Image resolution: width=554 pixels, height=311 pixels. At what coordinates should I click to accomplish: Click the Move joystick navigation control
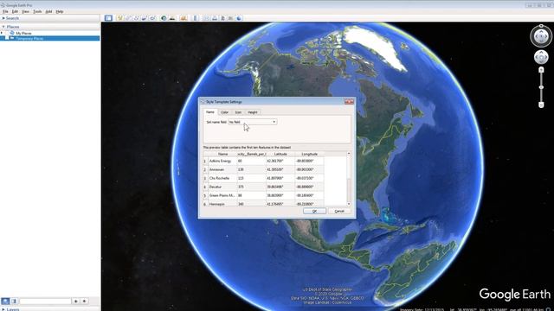[x=541, y=57]
